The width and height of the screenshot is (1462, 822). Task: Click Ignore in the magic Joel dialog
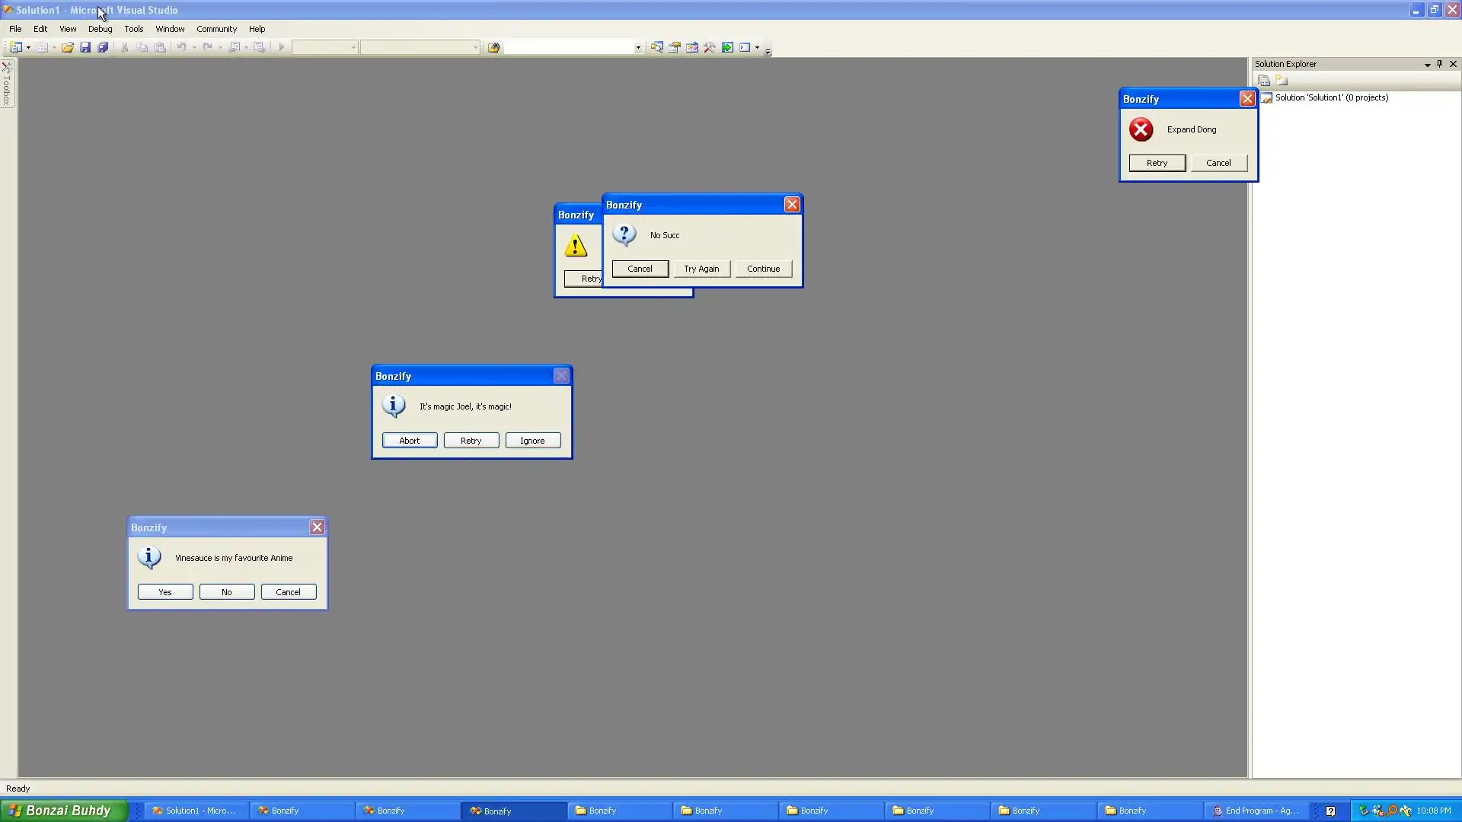532,441
